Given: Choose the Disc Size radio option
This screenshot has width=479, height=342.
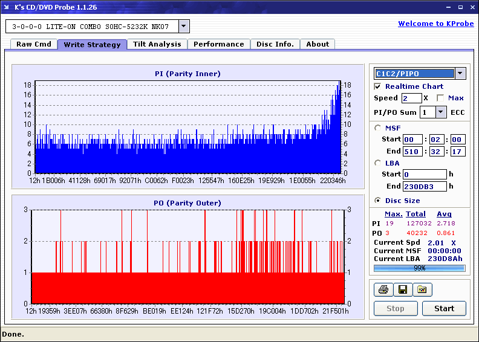Looking at the screenshot, I should click(378, 201).
